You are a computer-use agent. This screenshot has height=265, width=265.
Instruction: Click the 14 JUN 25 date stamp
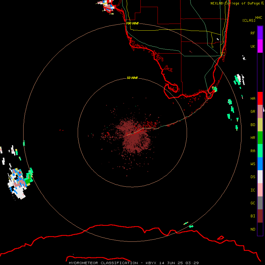[x=171, y=263]
